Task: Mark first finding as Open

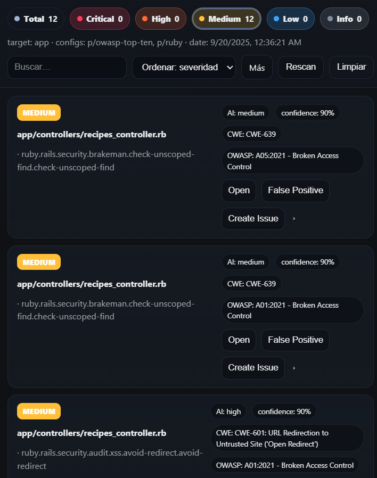Action: tap(239, 191)
